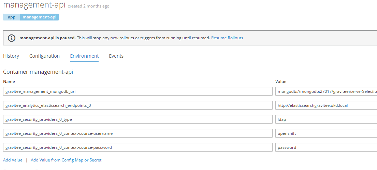The image size is (377, 170).
Task: Click the info icon in paused alert
Action: click(x=12, y=38)
